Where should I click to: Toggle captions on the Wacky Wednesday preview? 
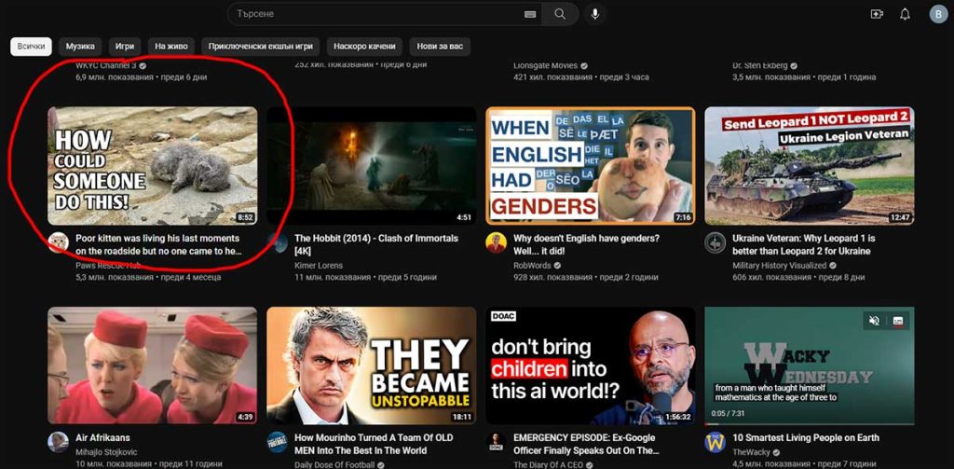898,321
